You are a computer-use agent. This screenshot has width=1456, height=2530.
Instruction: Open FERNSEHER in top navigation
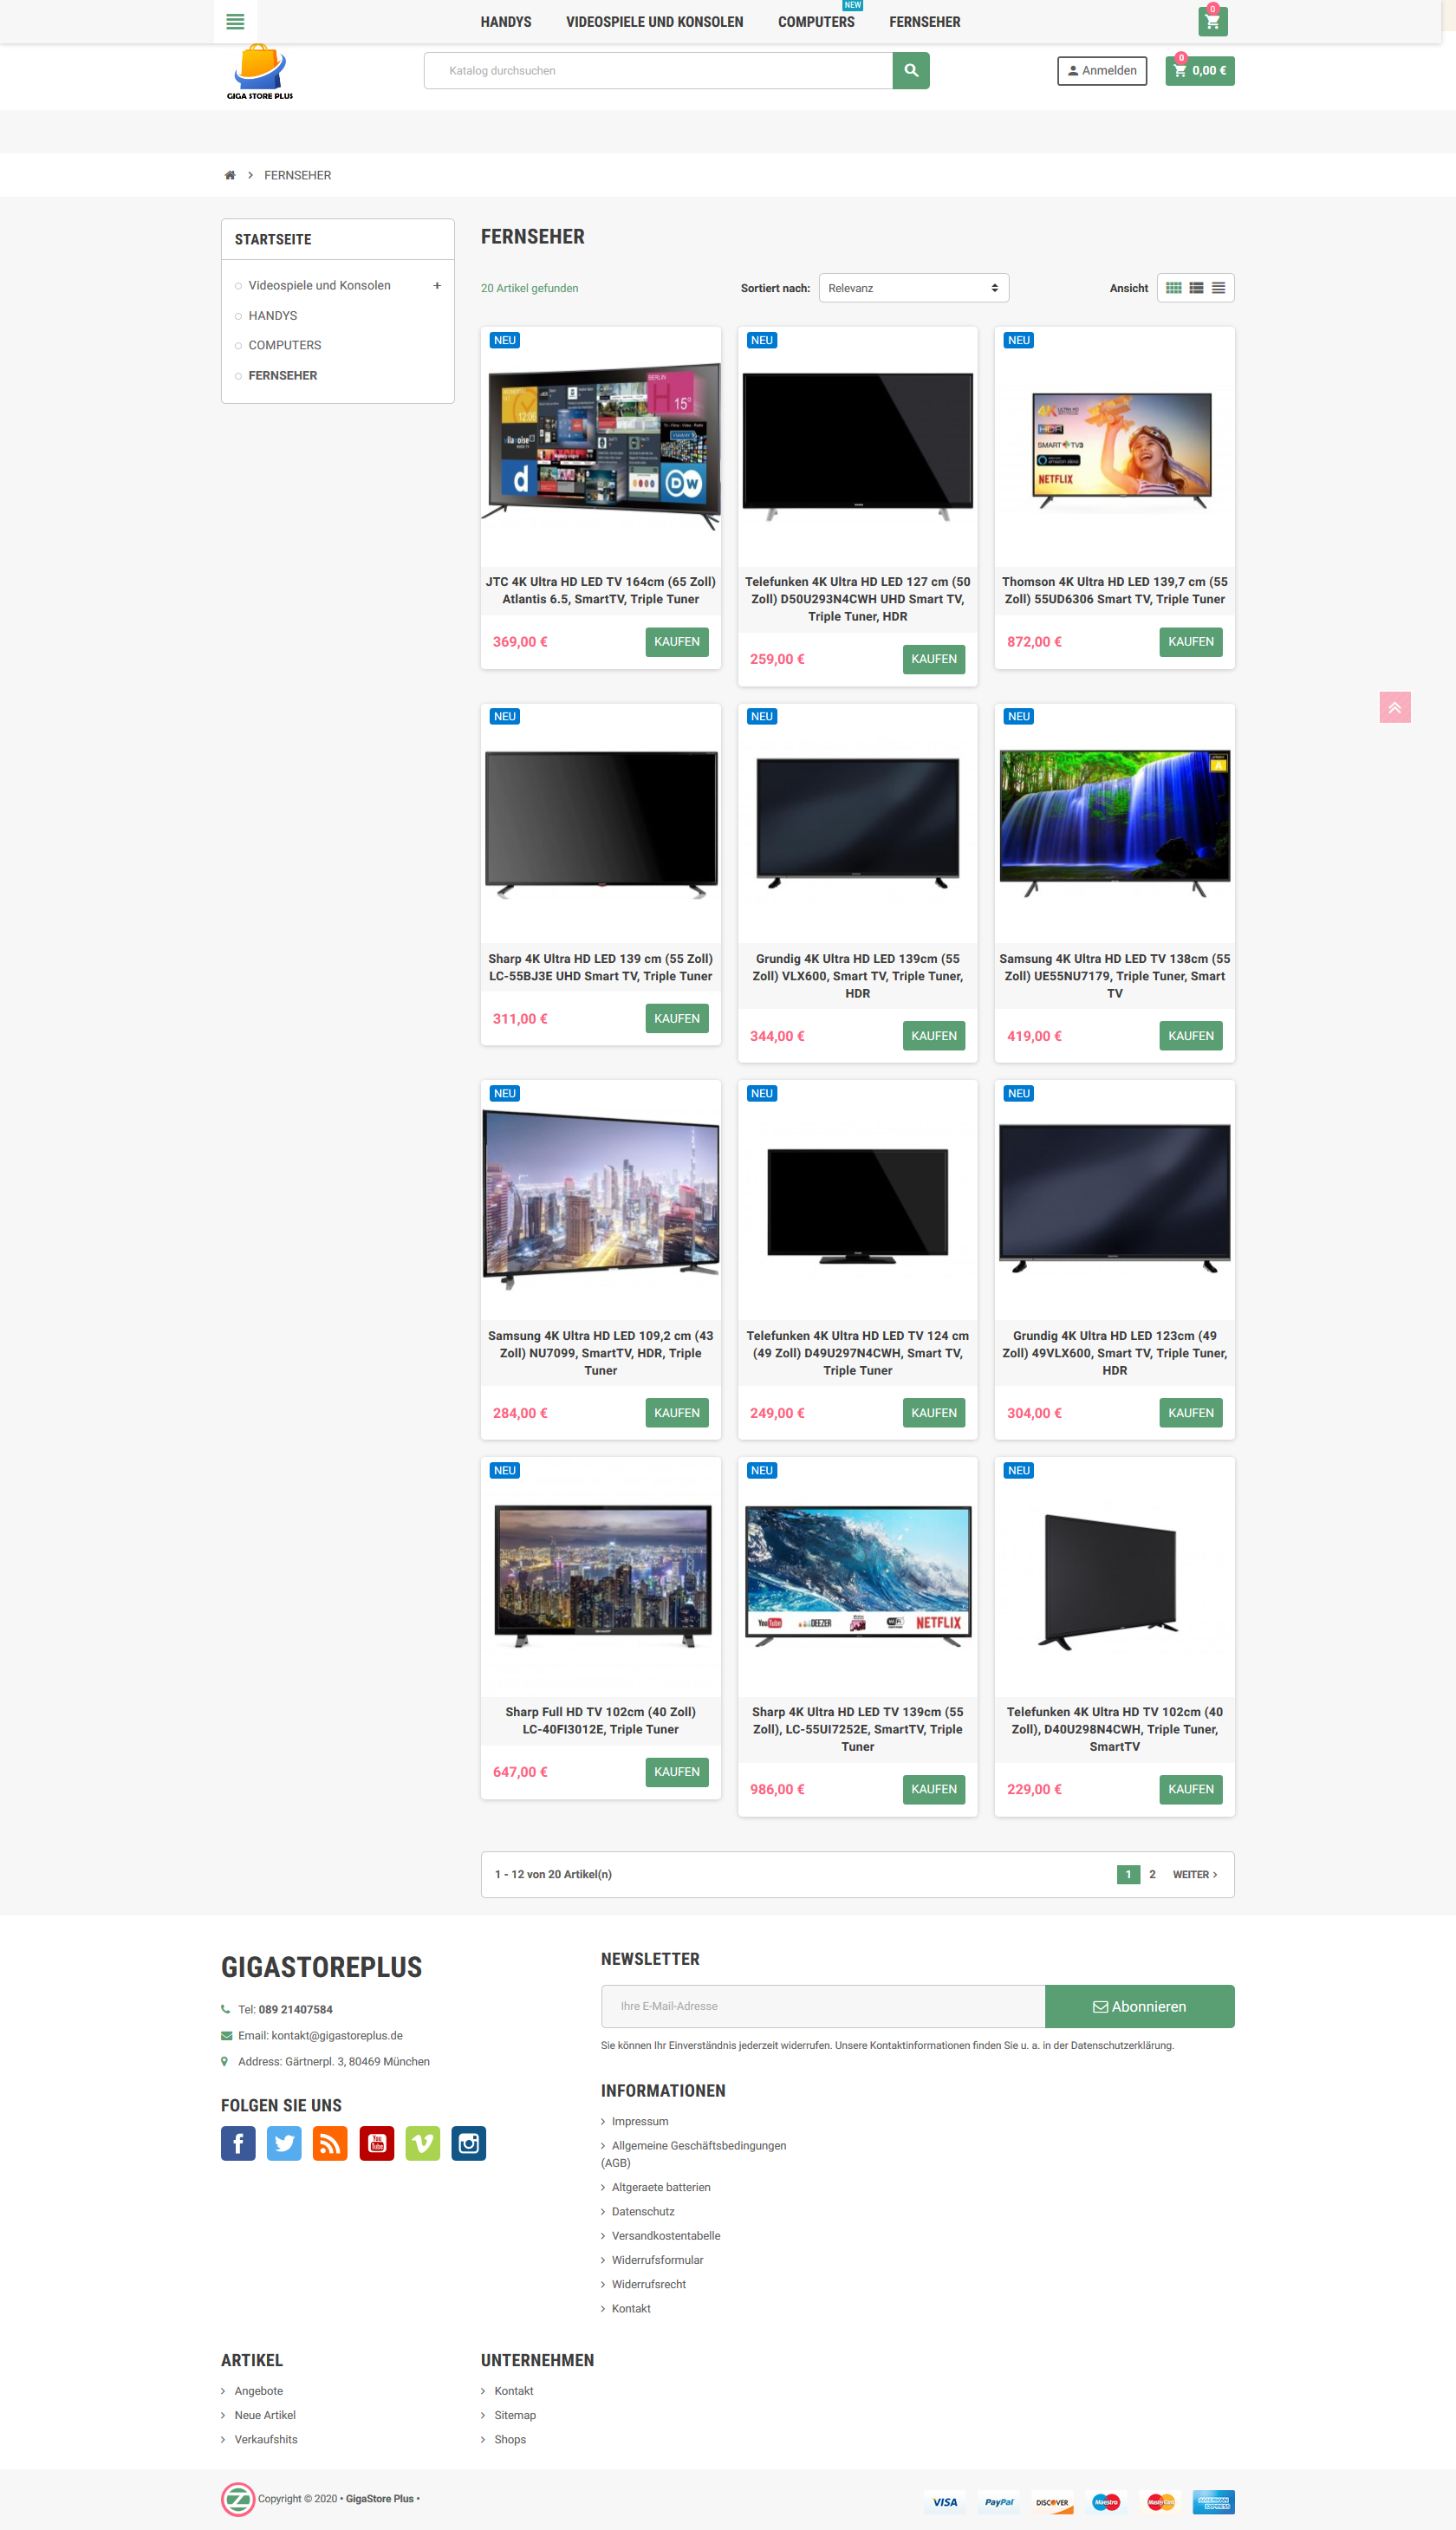pos(924,22)
